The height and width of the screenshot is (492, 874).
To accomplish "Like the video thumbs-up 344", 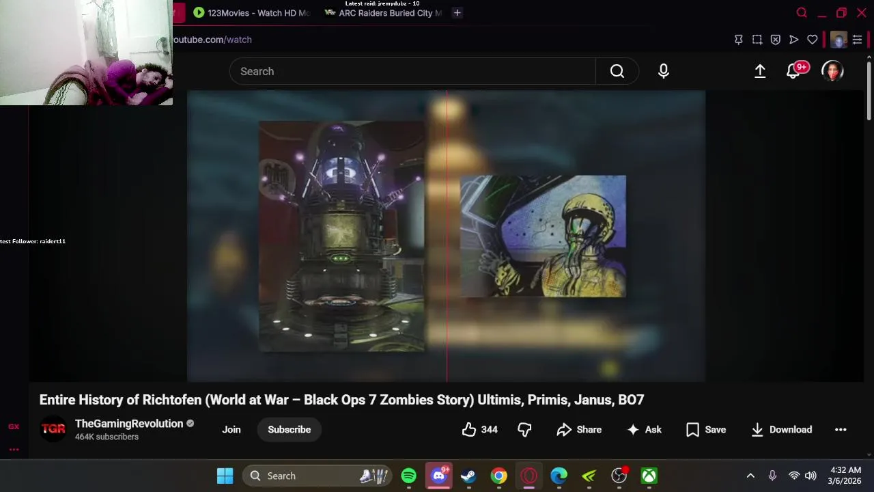I will 480,429.
